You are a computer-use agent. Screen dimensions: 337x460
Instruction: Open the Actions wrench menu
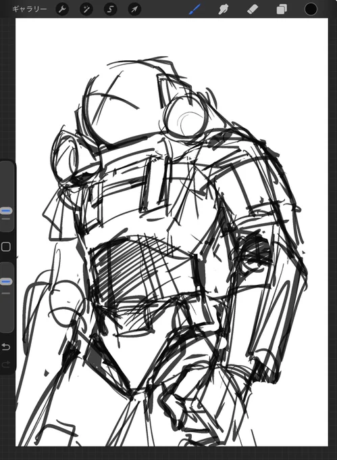[x=62, y=9]
